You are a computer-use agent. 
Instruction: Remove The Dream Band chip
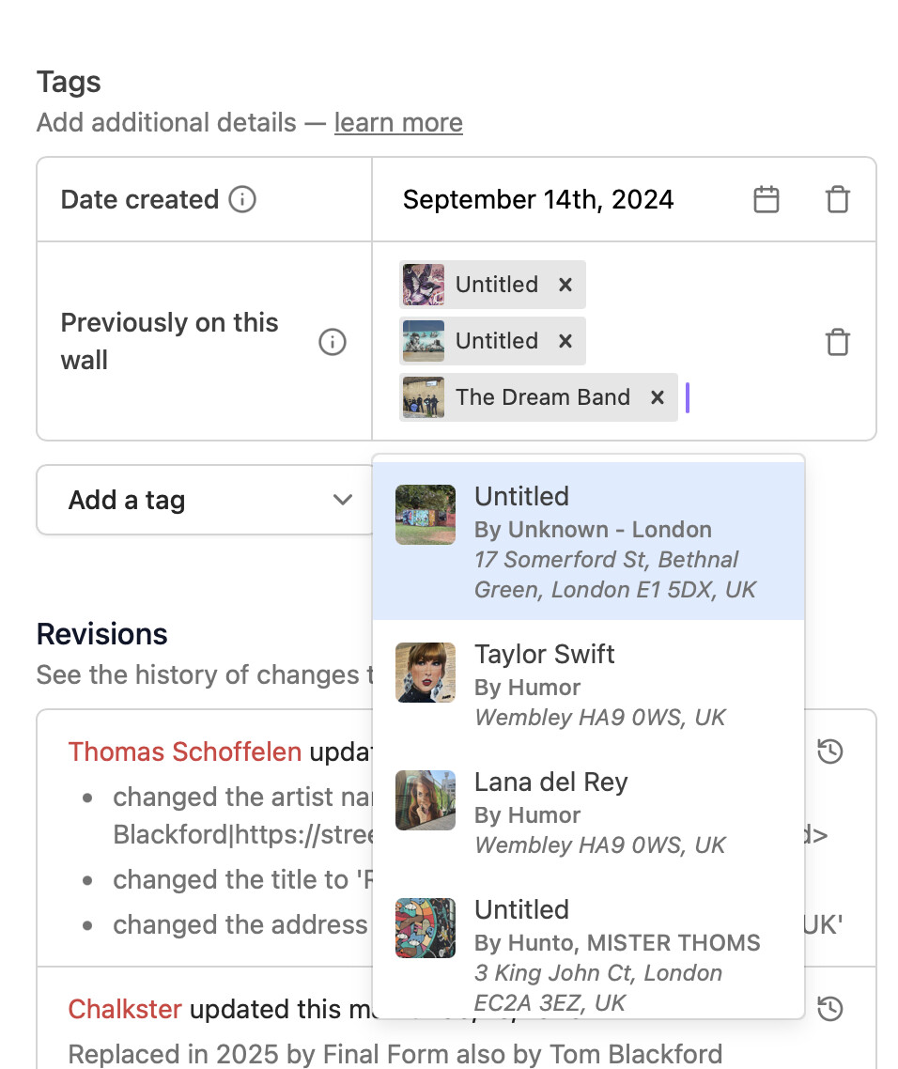click(658, 397)
